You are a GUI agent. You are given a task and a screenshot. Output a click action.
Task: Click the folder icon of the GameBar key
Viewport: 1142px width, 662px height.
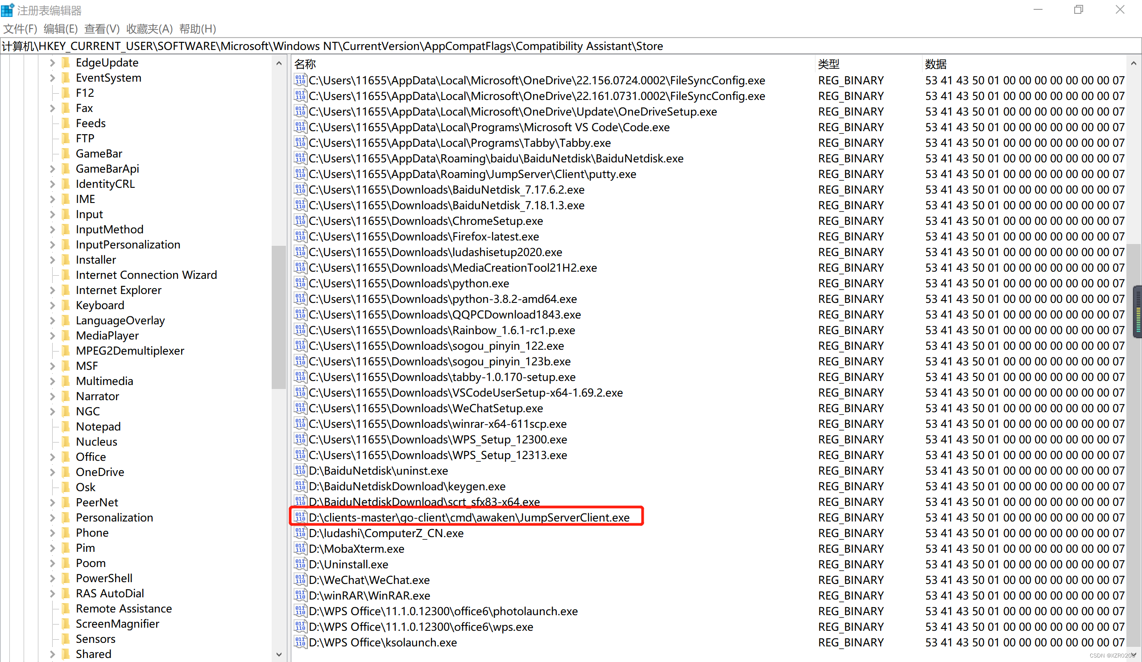coord(66,153)
